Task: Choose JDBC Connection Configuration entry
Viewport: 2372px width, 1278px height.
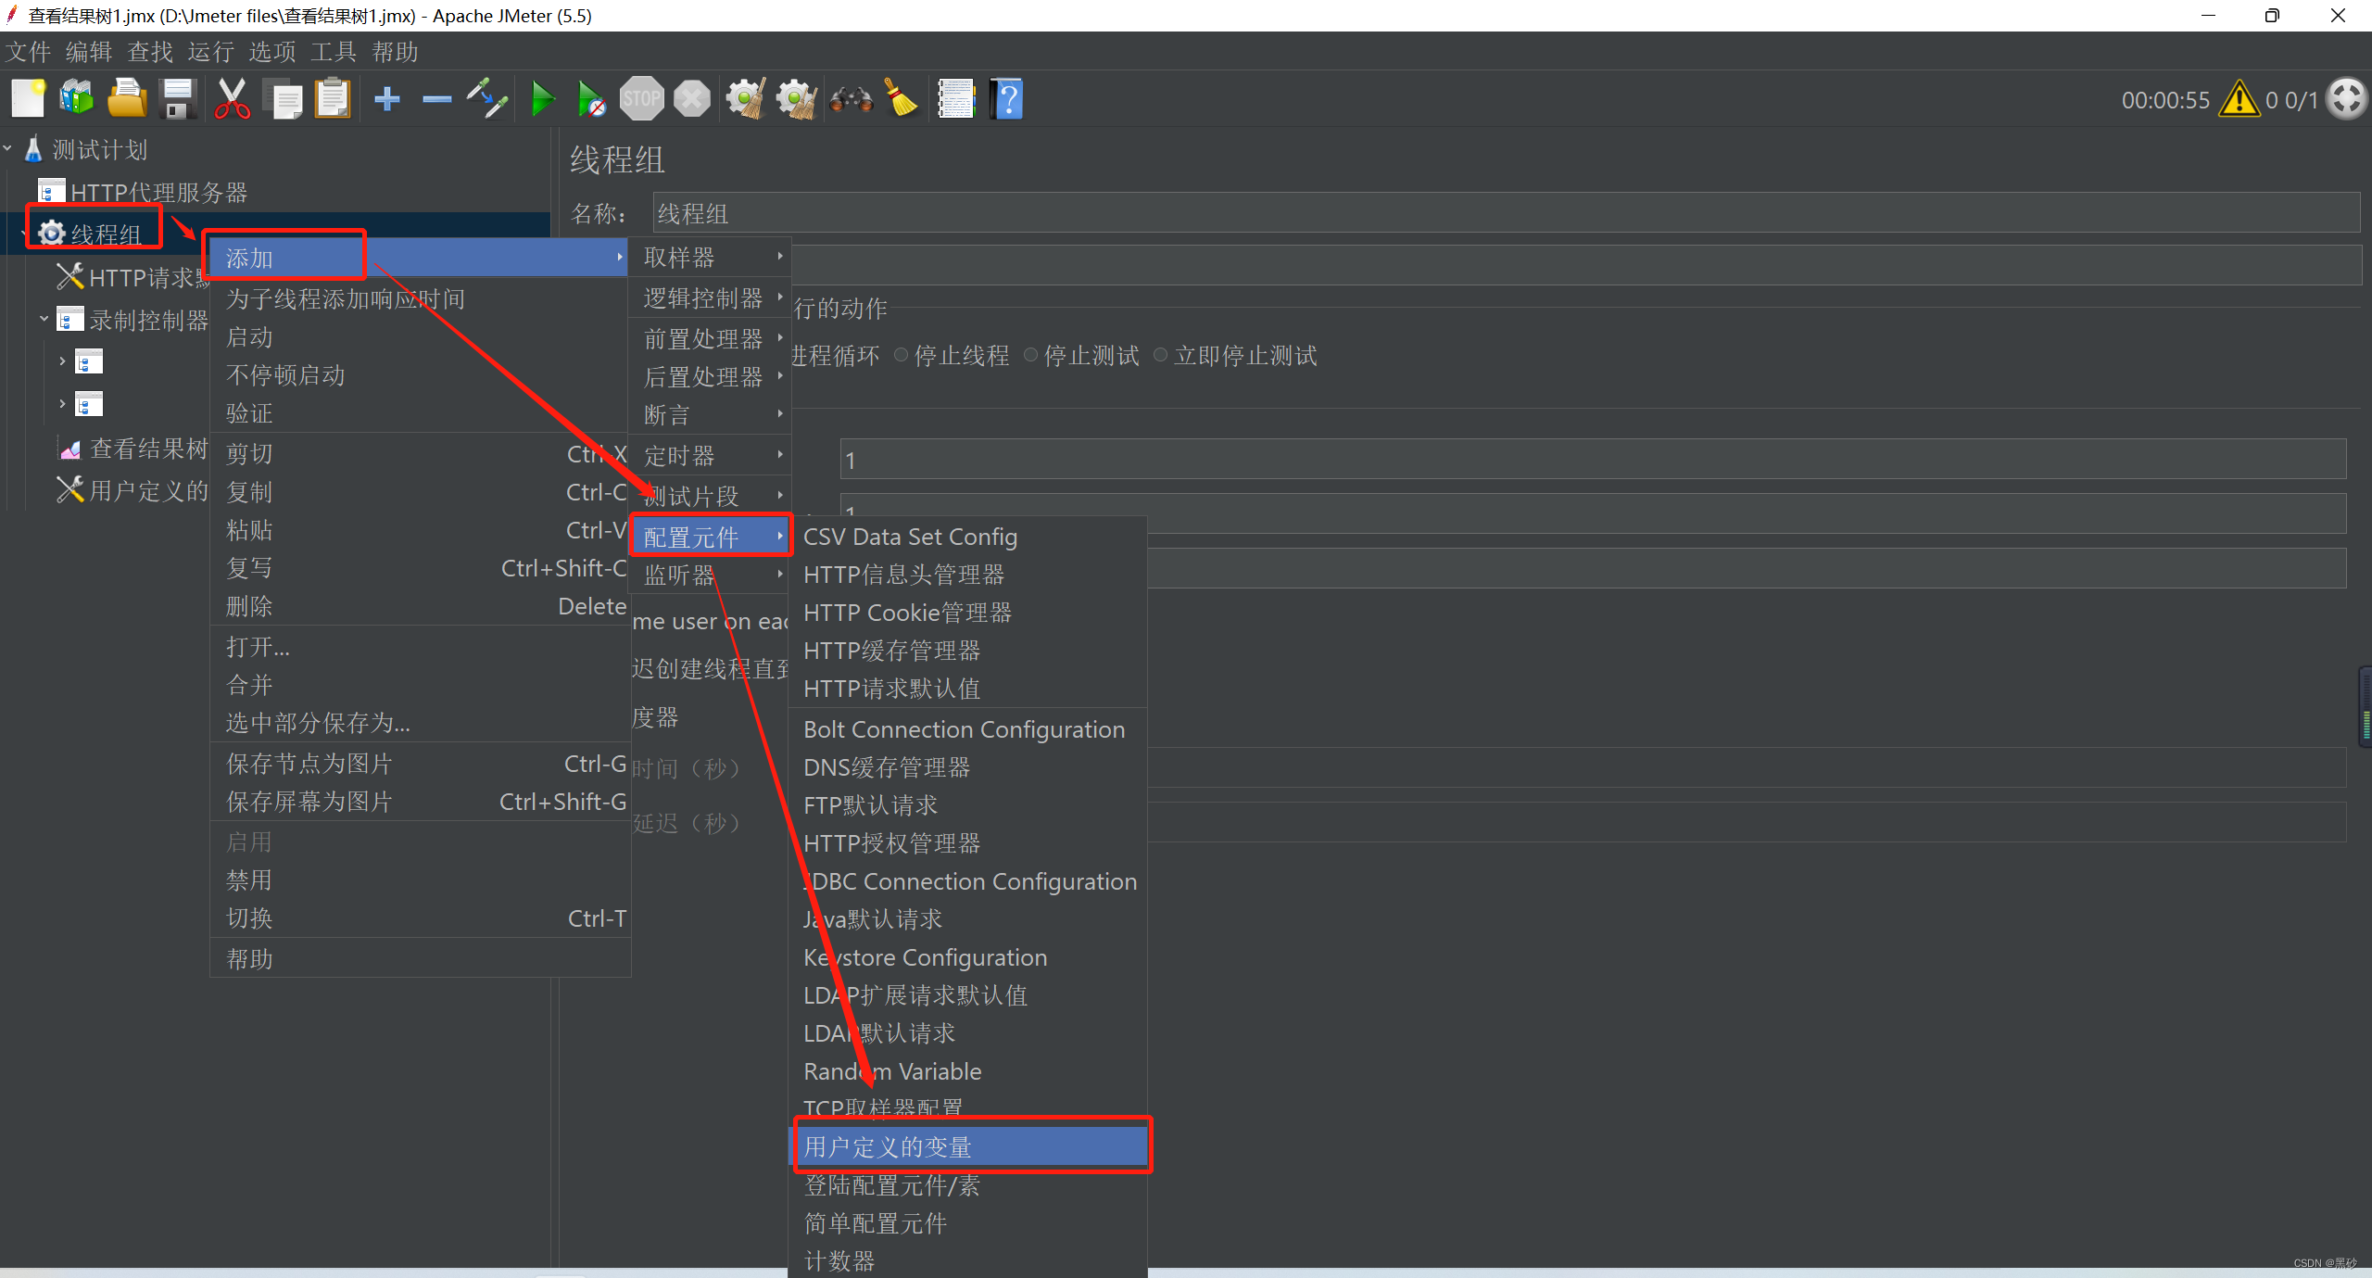Action: (969, 881)
